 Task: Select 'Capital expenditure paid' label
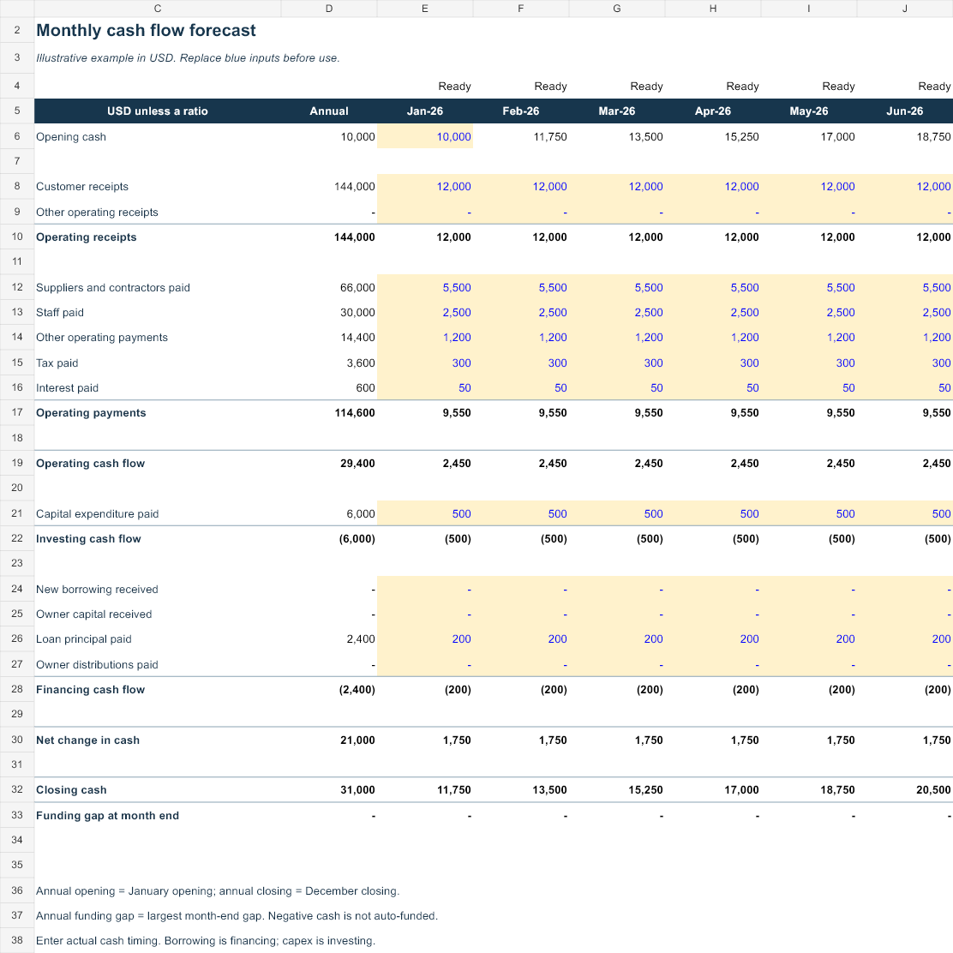[158, 513]
